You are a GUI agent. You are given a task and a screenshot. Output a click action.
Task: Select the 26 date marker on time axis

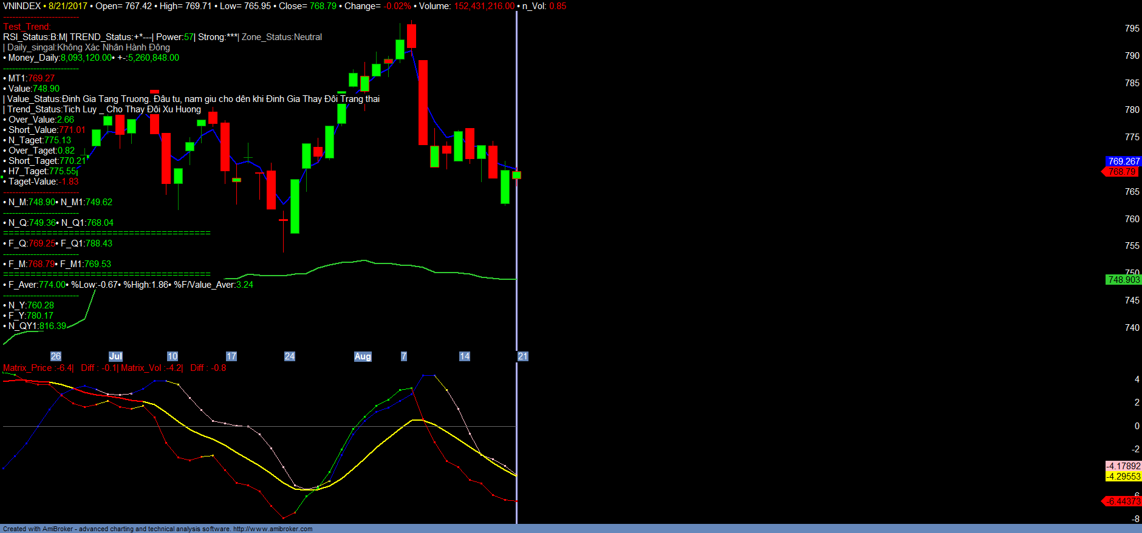tap(56, 356)
